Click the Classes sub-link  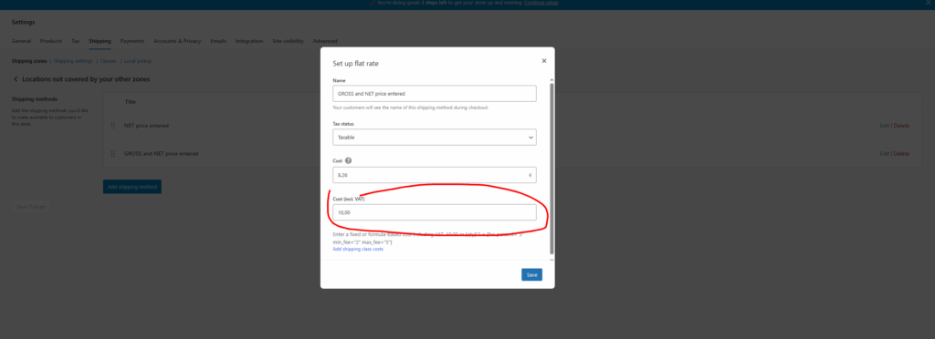coord(108,61)
